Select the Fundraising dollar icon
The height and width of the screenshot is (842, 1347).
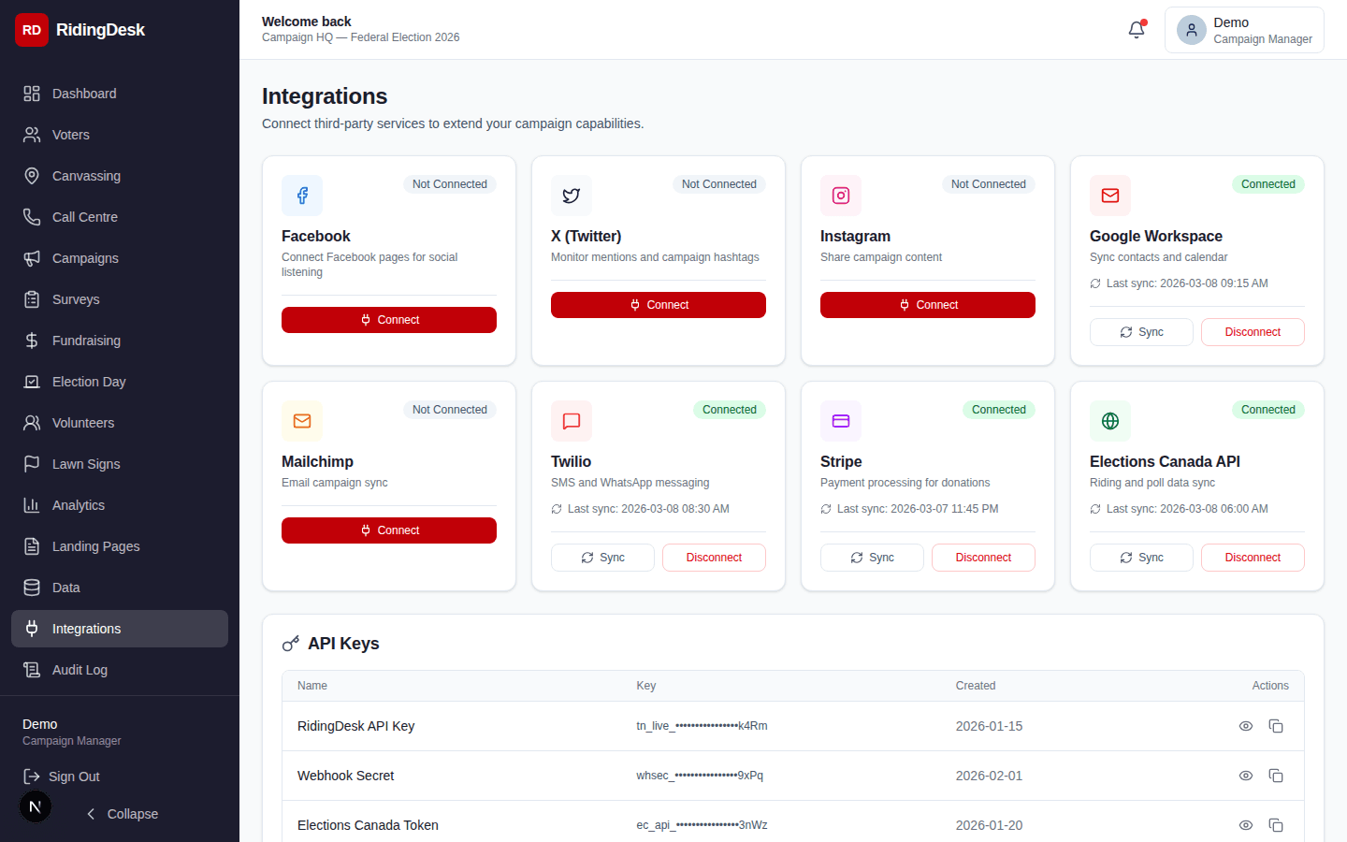[x=34, y=341]
